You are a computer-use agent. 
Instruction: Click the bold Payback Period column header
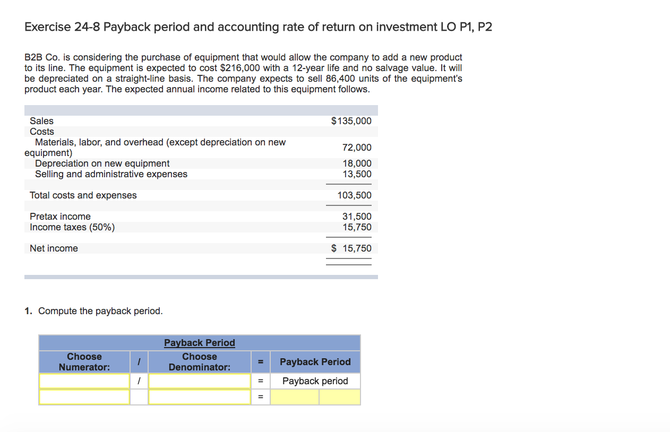pyautogui.click(x=315, y=362)
